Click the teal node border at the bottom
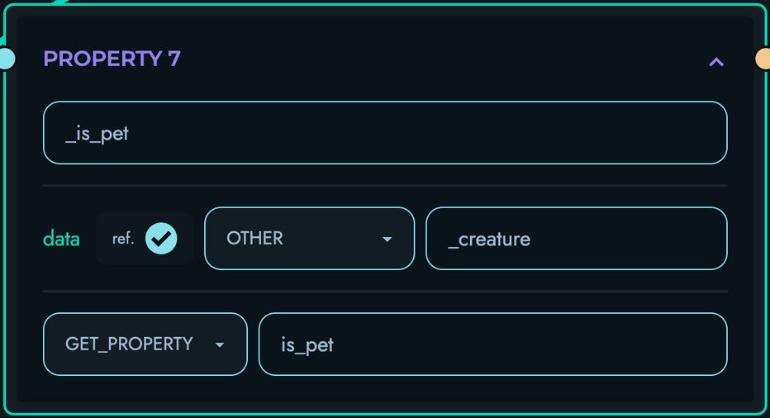The height and width of the screenshot is (418, 770). point(385,415)
